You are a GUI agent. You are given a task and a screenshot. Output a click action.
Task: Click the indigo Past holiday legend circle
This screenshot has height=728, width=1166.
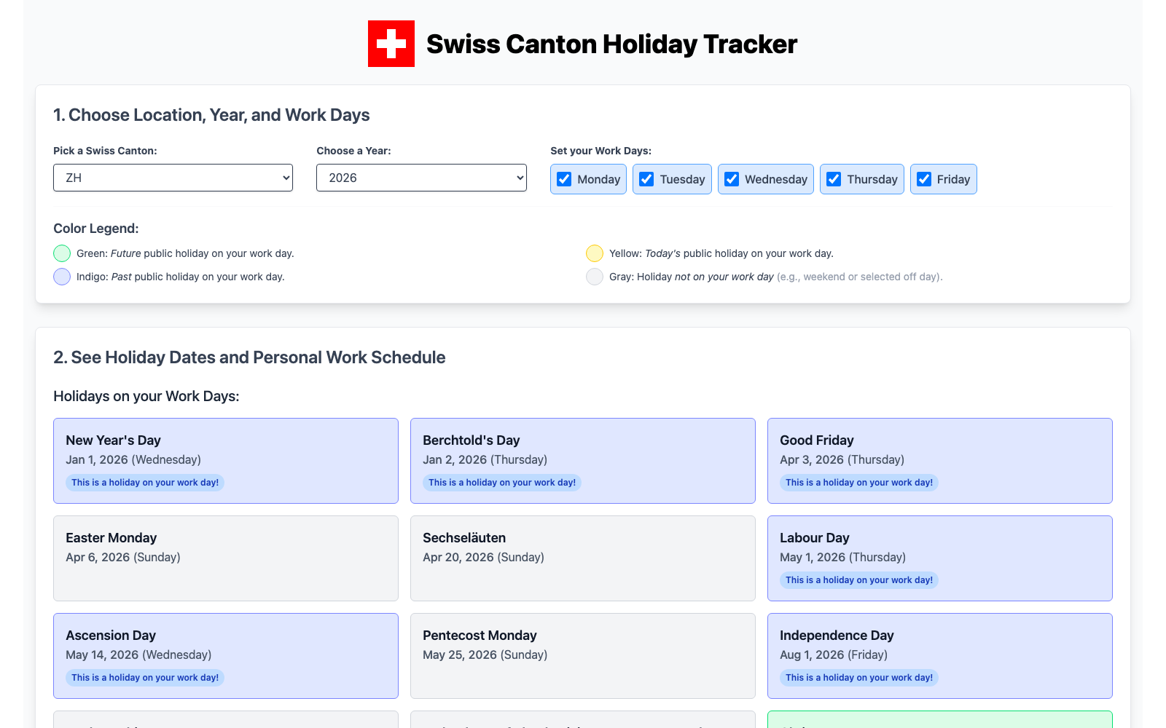coord(62,277)
